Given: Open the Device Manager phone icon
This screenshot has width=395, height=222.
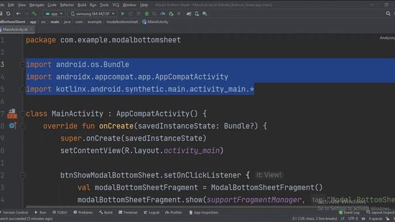Looking at the screenshot, I should click(x=197, y=14).
